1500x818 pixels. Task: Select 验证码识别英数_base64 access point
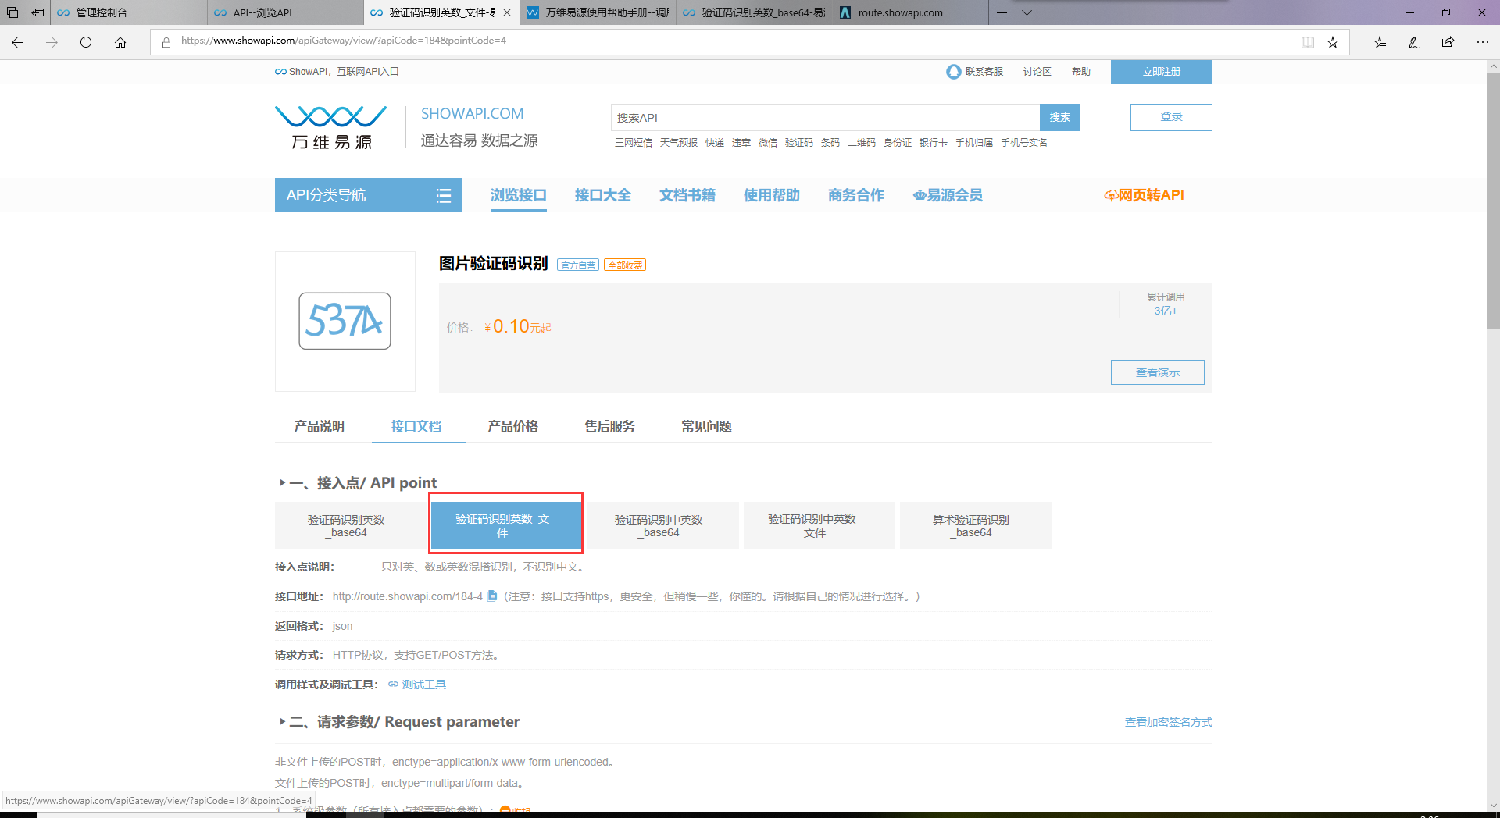(350, 525)
